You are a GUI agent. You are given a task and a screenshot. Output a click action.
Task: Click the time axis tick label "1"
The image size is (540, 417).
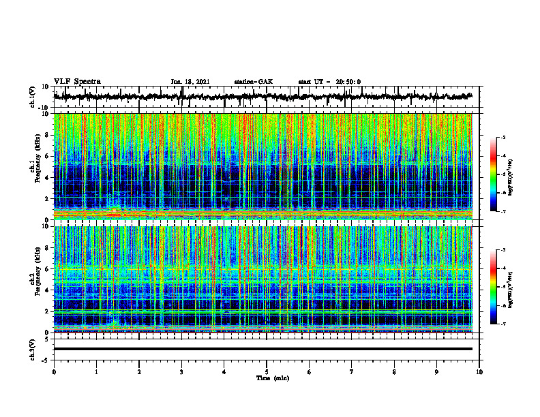coord(96,372)
